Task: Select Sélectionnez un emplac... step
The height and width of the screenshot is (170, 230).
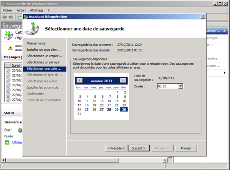Action: pyautogui.click(x=44, y=56)
